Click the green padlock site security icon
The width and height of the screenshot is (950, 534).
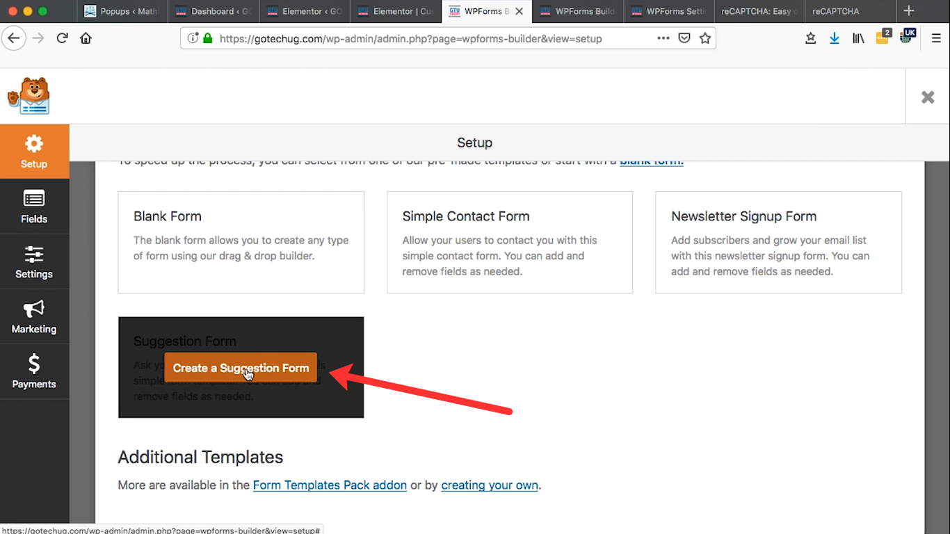[207, 39]
